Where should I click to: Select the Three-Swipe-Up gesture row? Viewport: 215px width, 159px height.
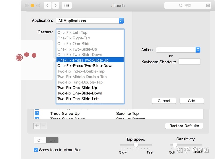click(x=118, y=114)
